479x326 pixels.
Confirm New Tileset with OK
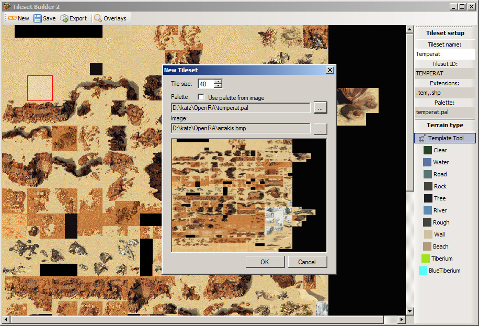click(x=265, y=262)
